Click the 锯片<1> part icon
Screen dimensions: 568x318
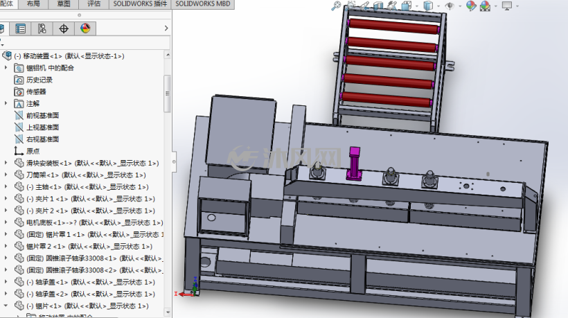click(x=19, y=306)
